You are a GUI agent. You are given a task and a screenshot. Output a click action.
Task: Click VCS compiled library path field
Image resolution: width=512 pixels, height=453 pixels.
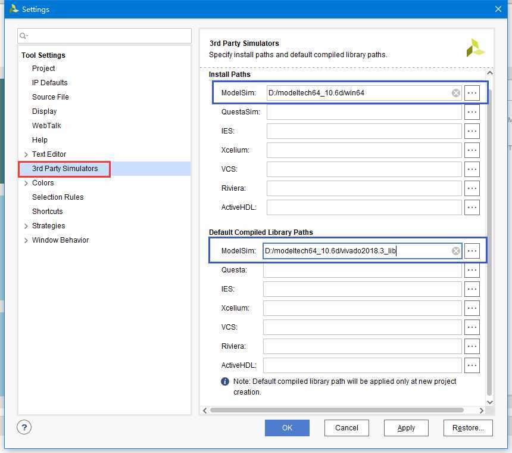point(363,327)
